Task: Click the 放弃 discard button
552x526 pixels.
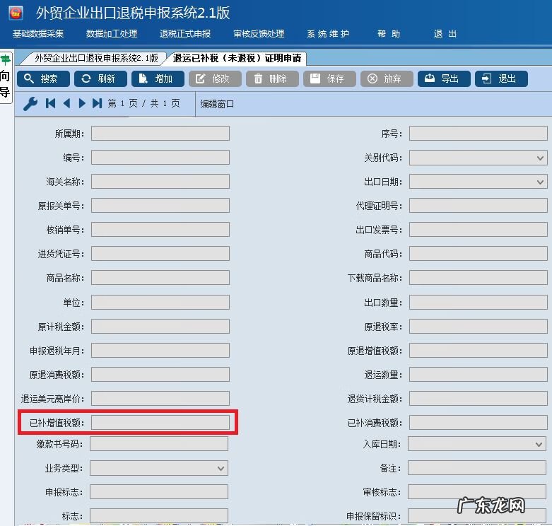Action: pos(387,78)
